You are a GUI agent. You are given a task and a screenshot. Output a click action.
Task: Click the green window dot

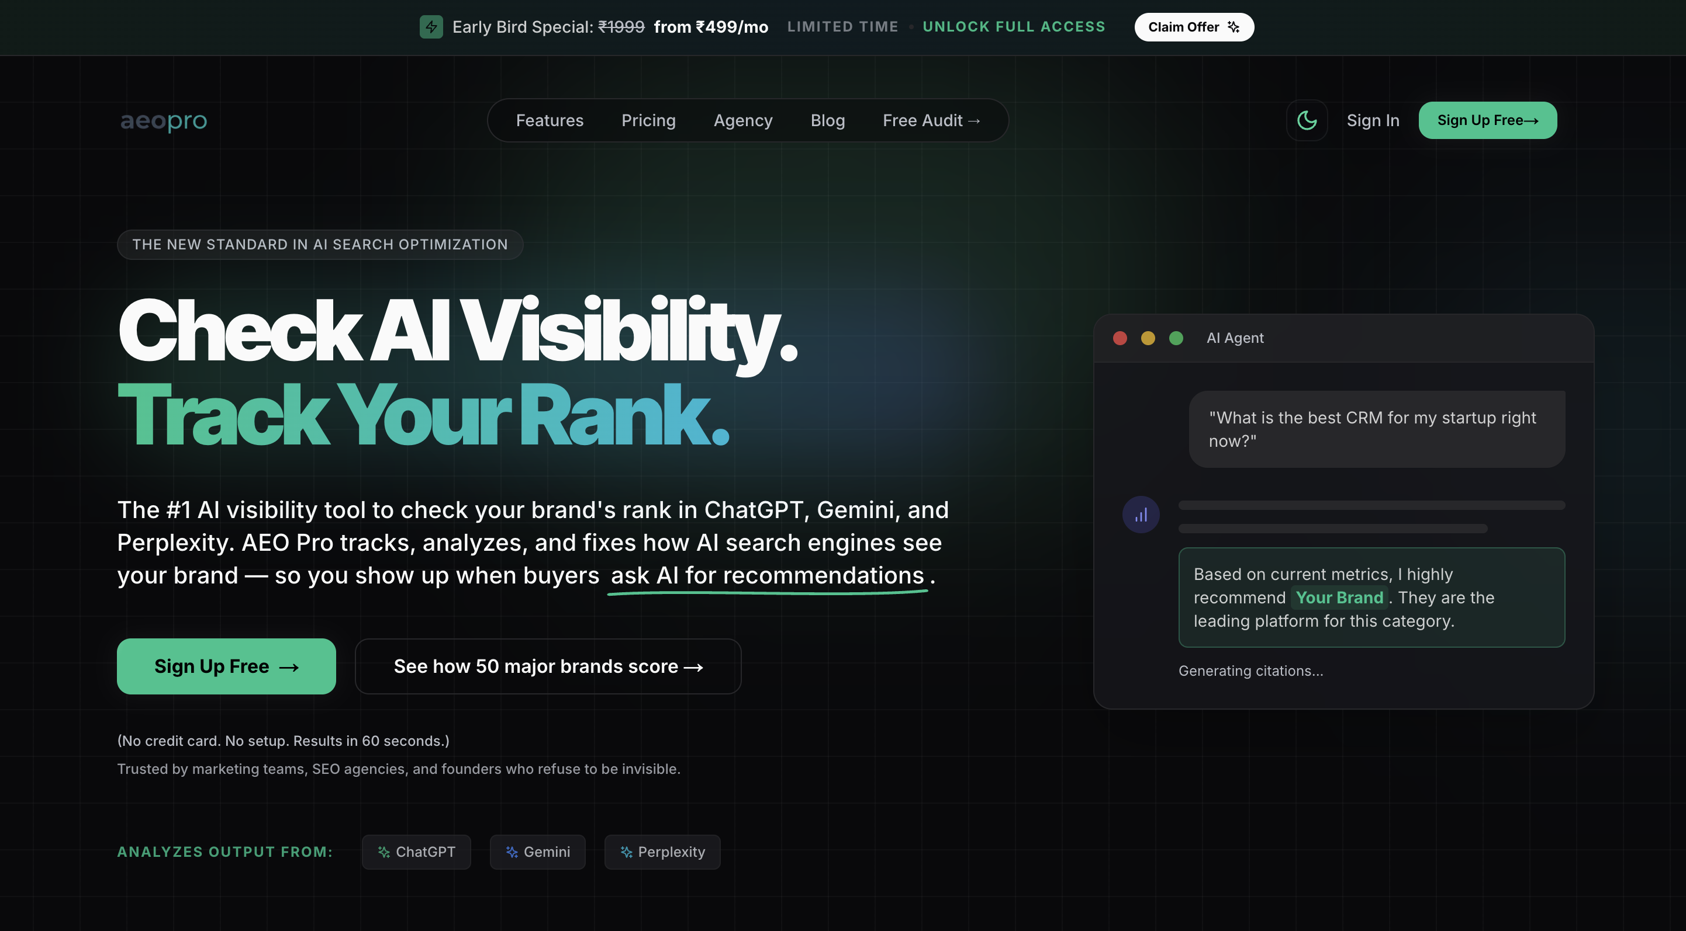(x=1176, y=338)
